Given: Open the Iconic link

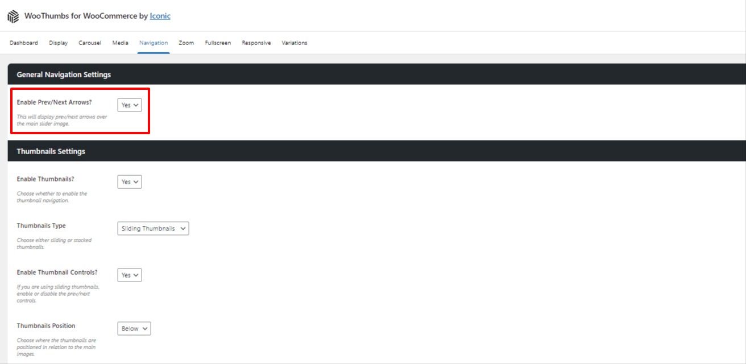Looking at the screenshot, I should tap(160, 15).
